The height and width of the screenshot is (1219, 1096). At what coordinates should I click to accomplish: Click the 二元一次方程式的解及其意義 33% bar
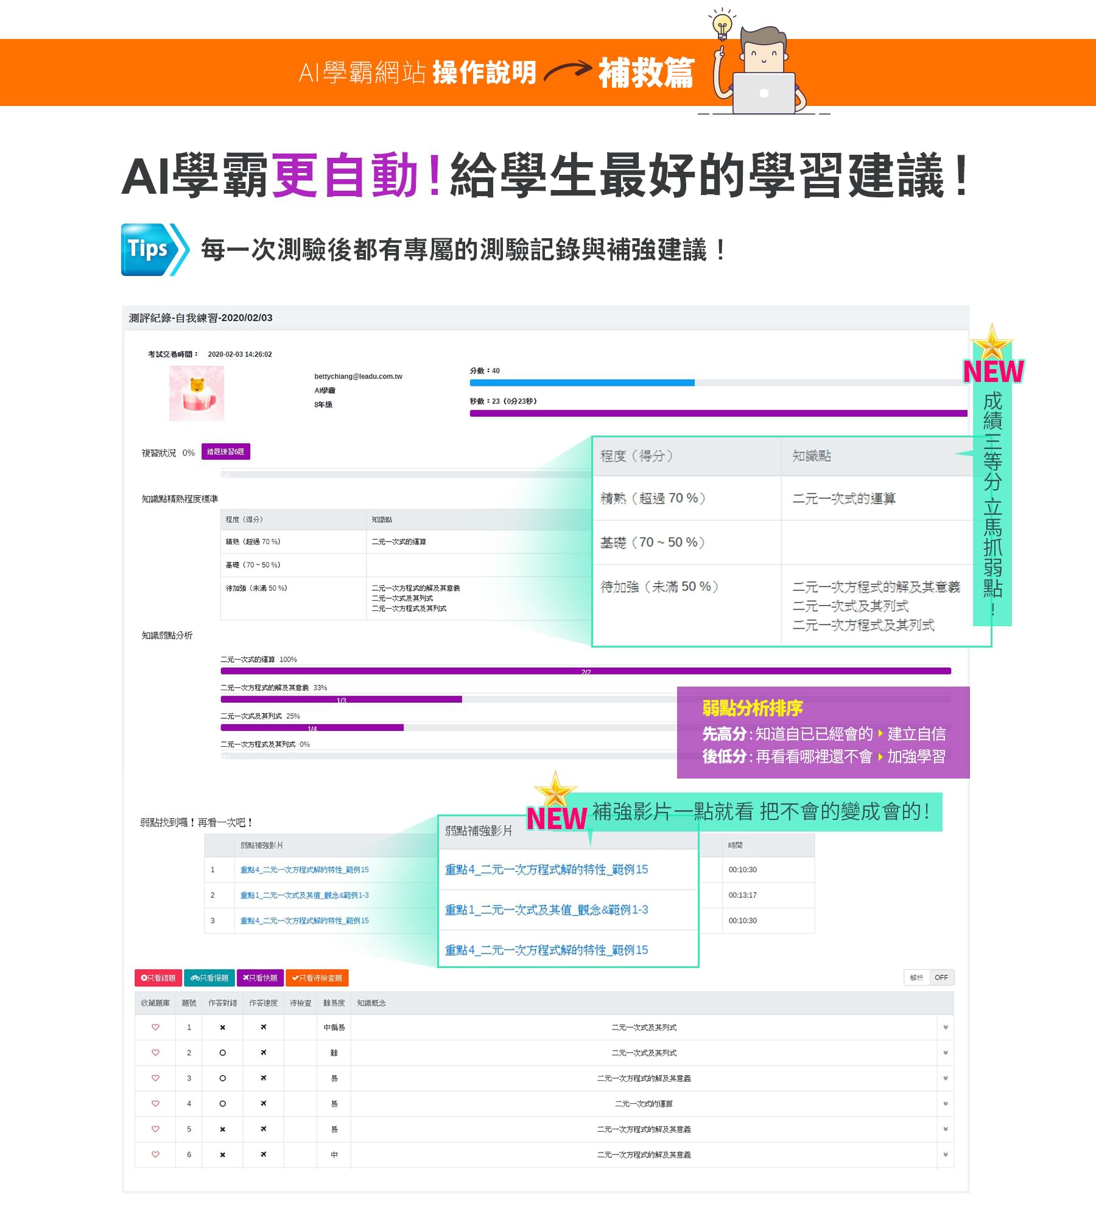coord(341,700)
